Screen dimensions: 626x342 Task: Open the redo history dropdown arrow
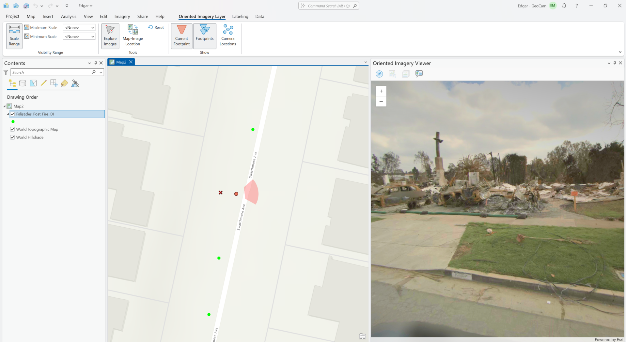click(57, 6)
